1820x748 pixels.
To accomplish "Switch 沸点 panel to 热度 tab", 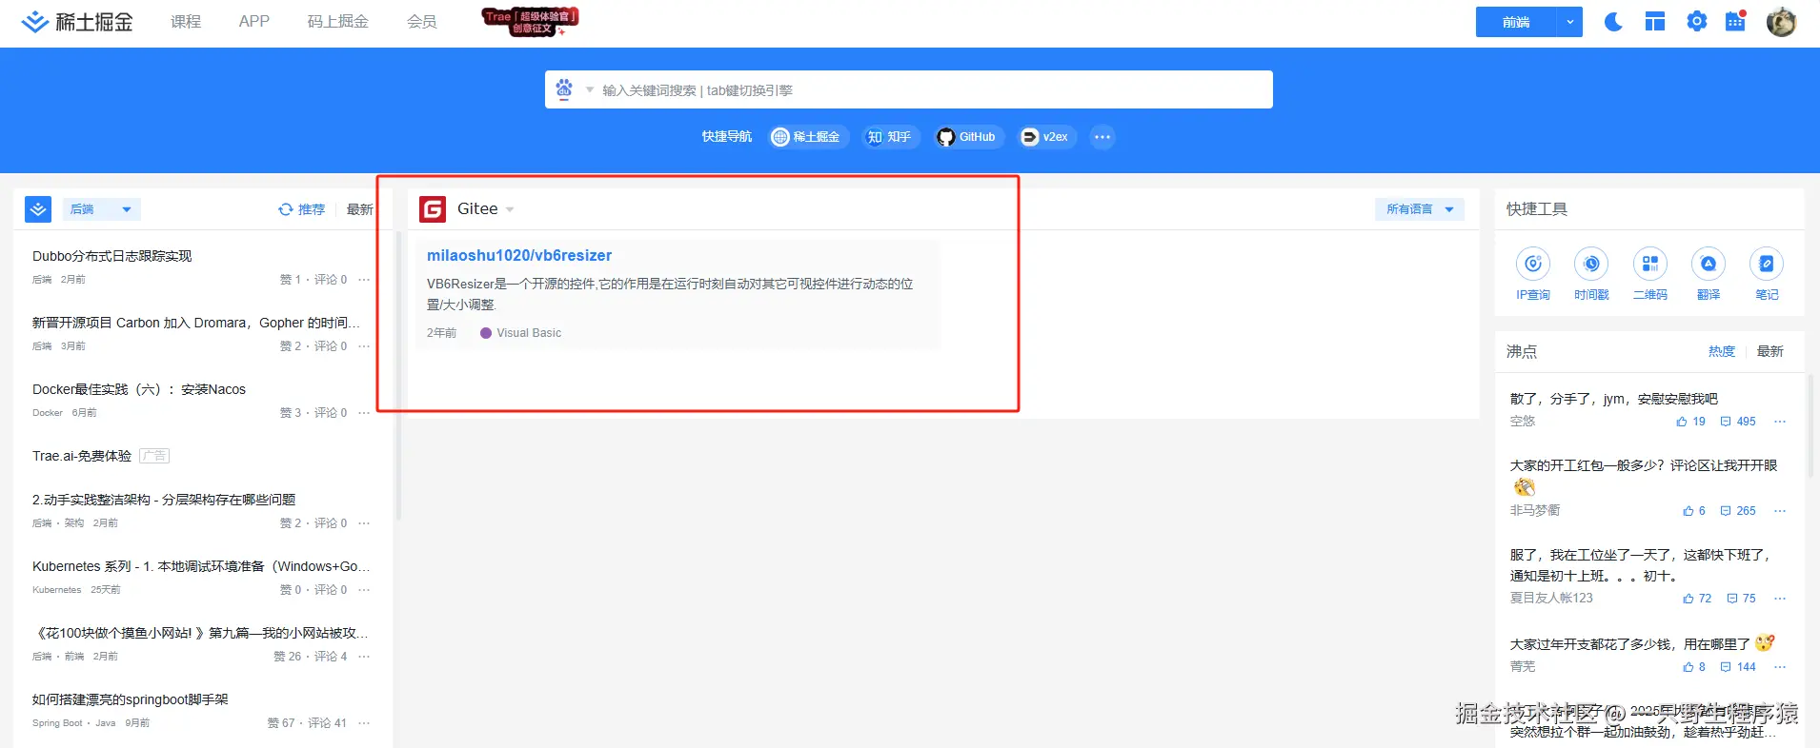I will click(1721, 351).
